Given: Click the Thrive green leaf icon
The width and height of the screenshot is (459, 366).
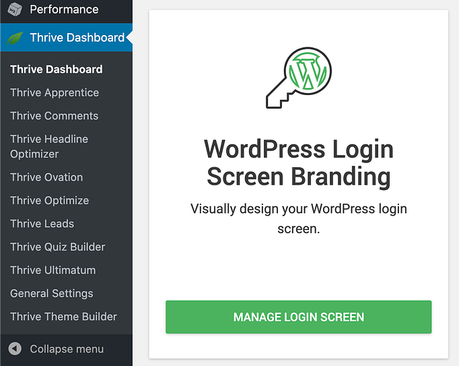Looking at the screenshot, I should pyautogui.click(x=15, y=38).
